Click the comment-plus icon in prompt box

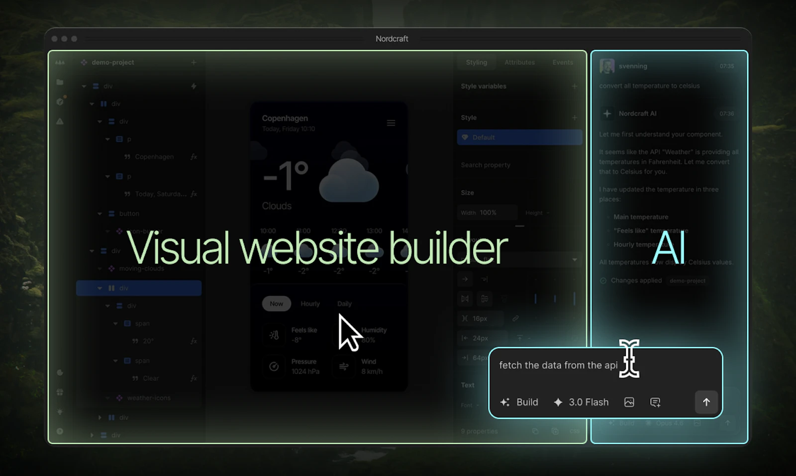coord(655,402)
